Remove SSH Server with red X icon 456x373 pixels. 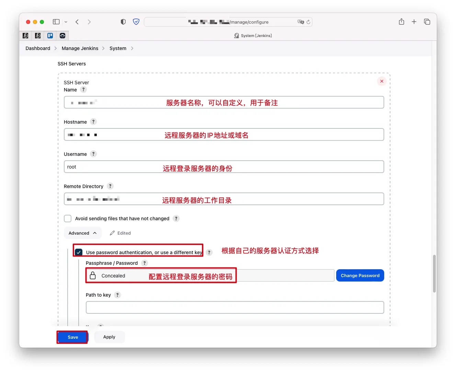click(x=382, y=81)
